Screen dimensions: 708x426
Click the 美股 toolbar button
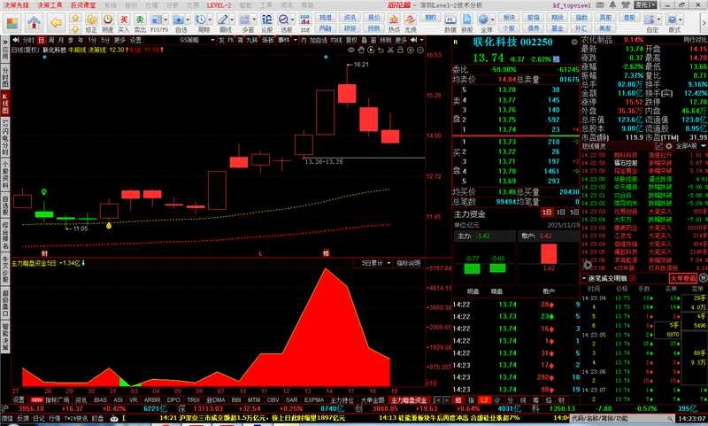pos(605,28)
